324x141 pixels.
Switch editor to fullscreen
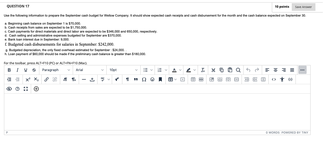coord(26,89)
